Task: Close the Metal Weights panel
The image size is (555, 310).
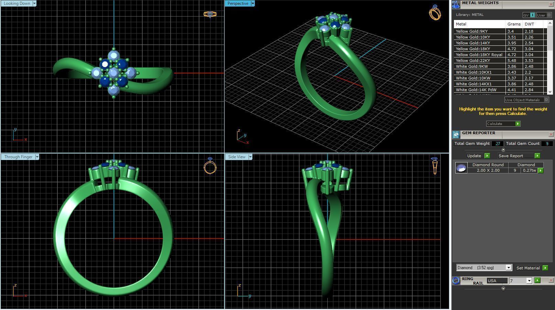Action: pyautogui.click(x=551, y=4)
